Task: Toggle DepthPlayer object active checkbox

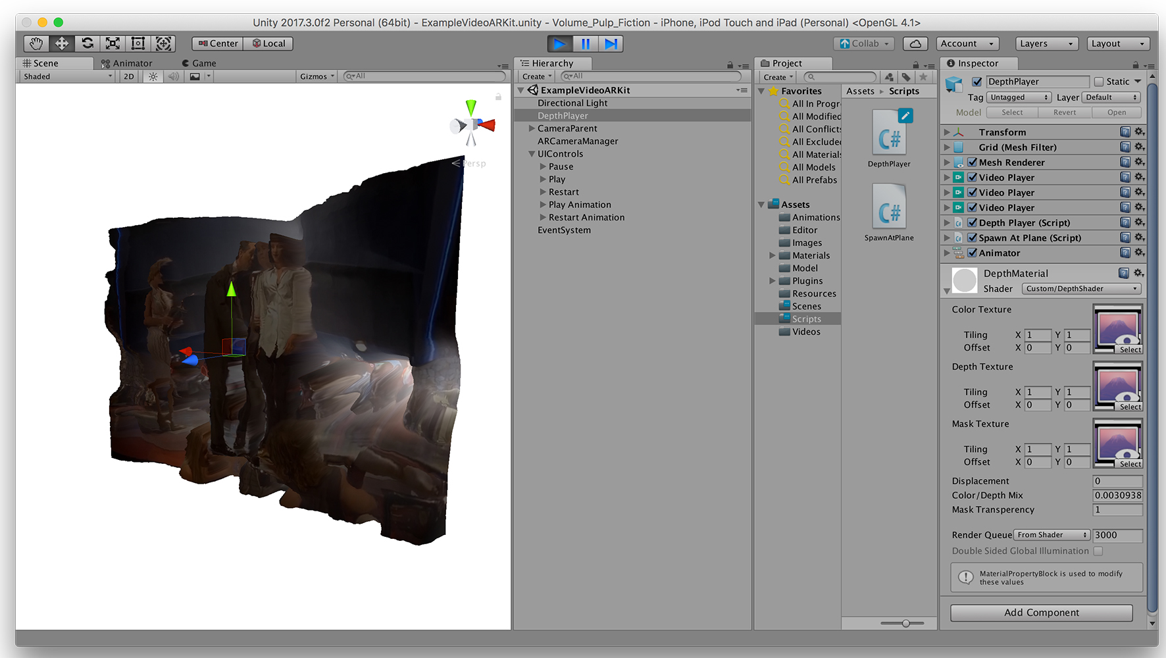Action: [x=977, y=82]
